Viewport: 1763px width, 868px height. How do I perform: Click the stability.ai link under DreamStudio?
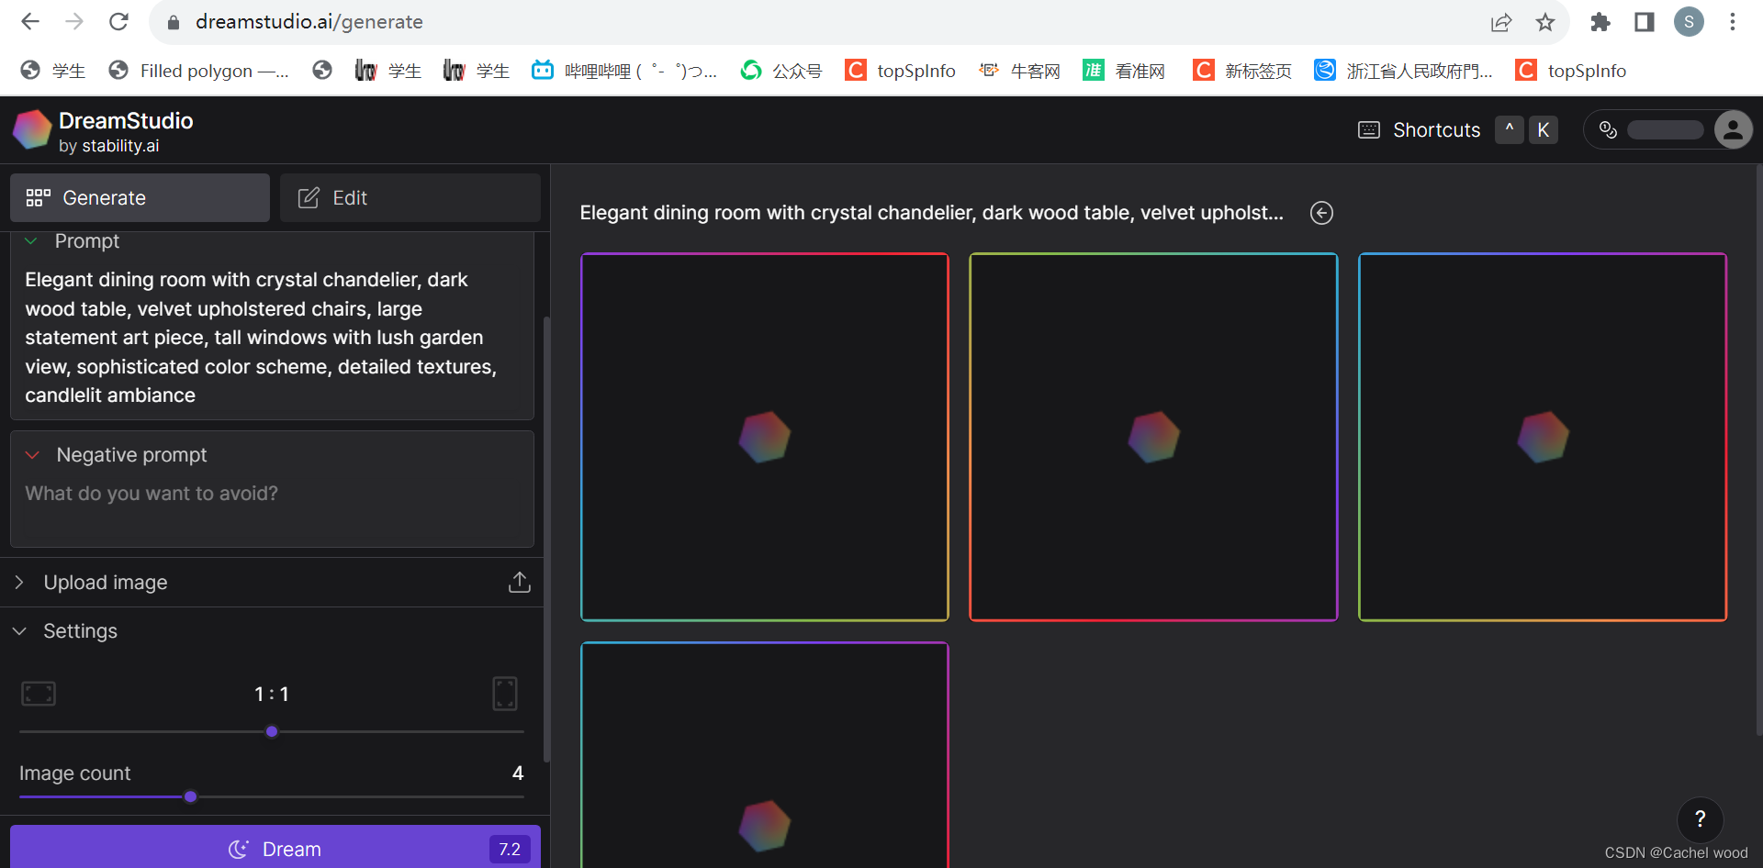120,146
